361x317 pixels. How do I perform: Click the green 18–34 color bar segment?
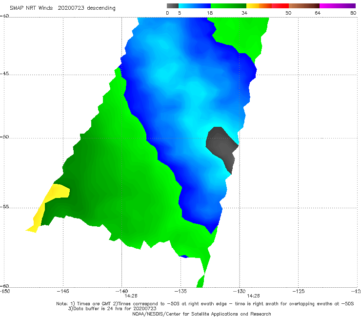point(228,6)
